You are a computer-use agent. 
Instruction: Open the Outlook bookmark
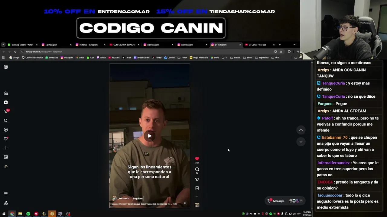tap(170, 58)
